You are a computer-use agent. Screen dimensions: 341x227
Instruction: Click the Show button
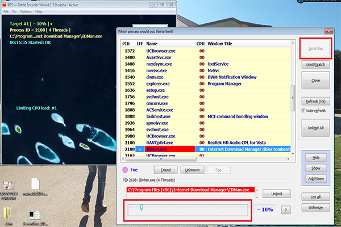316,168
